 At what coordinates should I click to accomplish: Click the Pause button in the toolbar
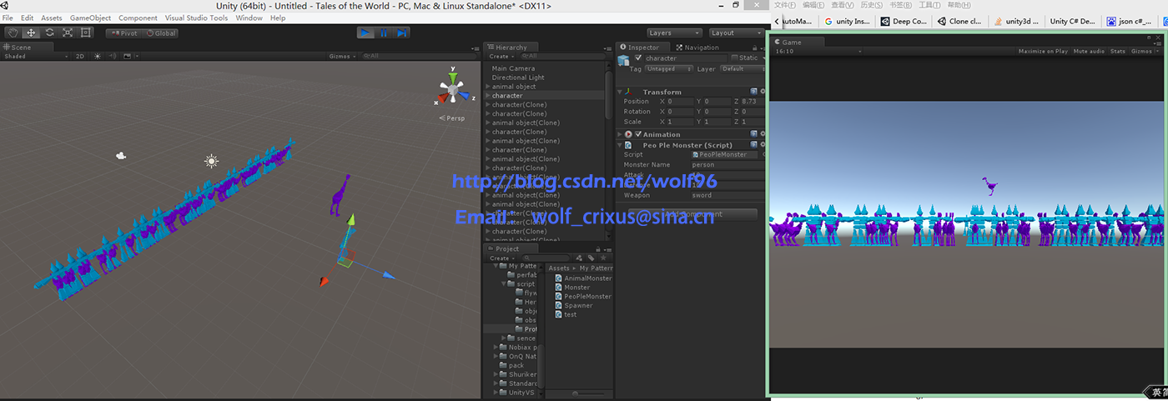(384, 33)
